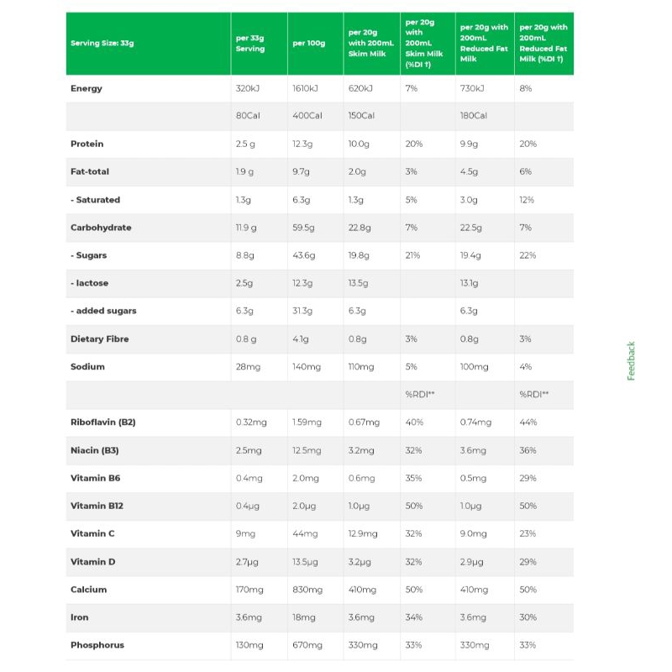The height and width of the screenshot is (672, 672).
Task: Select the Protein row label
Action: coord(87,144)
